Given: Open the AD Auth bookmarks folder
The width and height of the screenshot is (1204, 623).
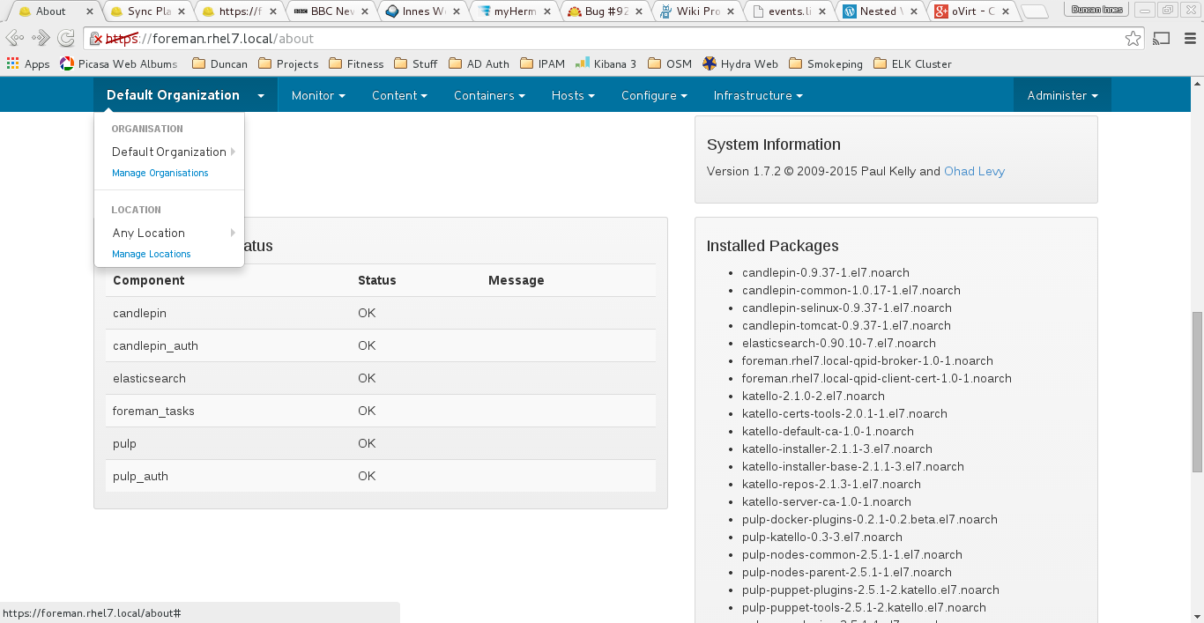Looking at the screenshot, I should pyautogui.click(x=479, y=63).
